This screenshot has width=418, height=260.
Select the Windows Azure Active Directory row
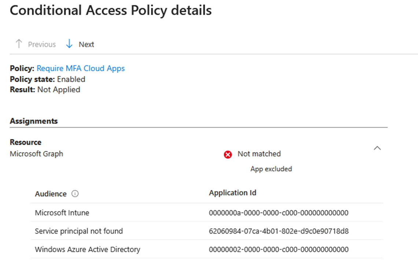click(207, 249)
